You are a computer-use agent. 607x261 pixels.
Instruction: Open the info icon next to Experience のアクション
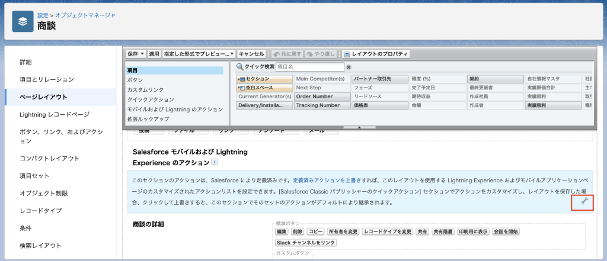click(x=215, y=162)
